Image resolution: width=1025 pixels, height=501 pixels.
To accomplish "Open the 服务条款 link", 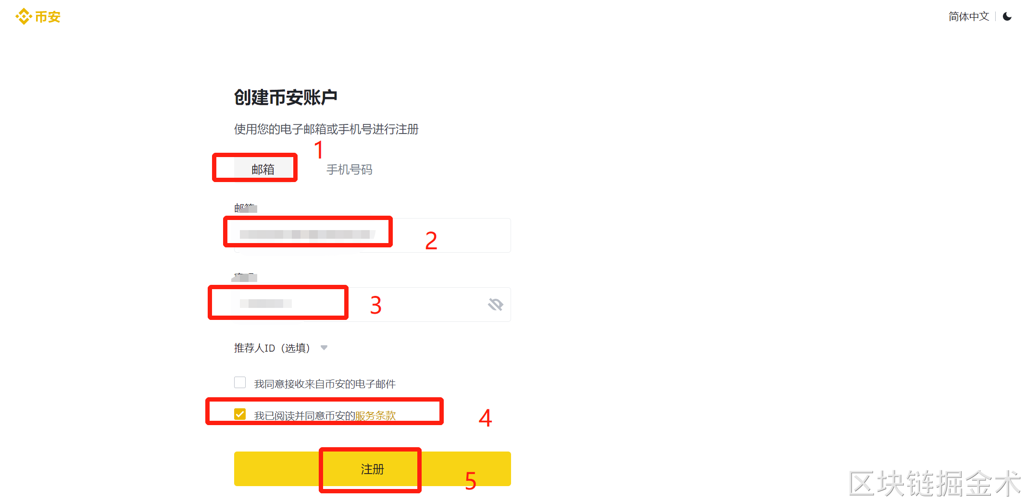I will tap(375, 415).
